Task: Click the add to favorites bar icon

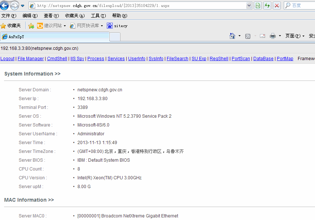Action: (x=31, y=26)
